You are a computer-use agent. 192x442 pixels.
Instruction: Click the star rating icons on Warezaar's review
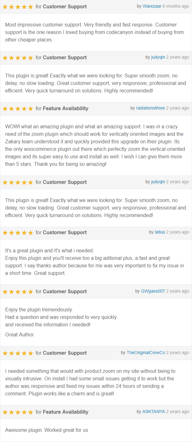coord(18,7)
